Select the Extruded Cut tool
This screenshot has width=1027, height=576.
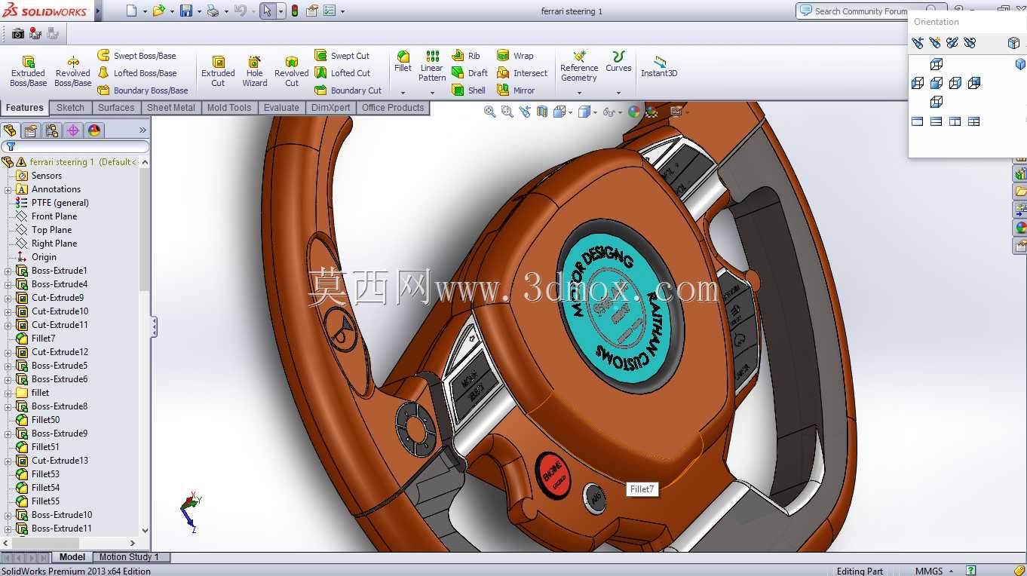(218, 71)
